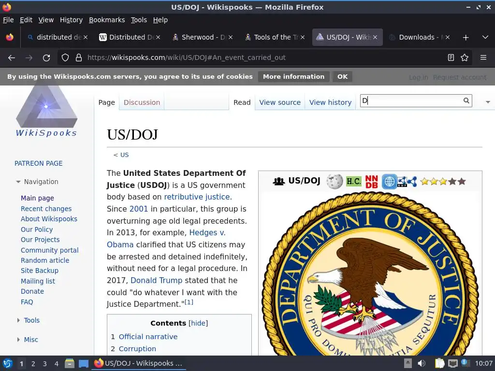The image size is (495, 371).
Task: Open the volume speaker tray icon
Action: pyautogui.click(x=422, y=363)
